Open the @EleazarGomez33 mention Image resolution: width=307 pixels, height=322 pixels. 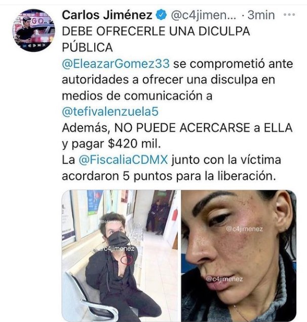116,63
